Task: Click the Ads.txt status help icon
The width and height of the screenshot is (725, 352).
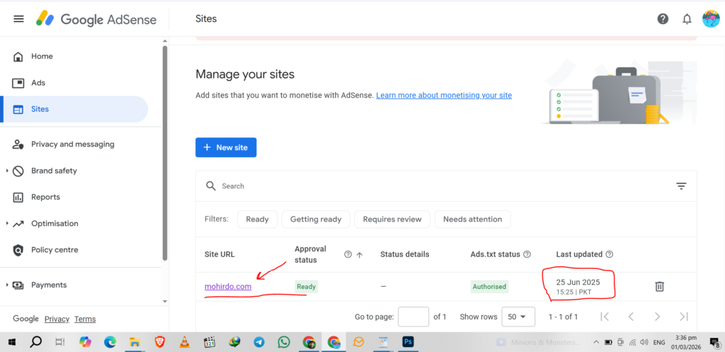Action: click(x=525, y=254)
